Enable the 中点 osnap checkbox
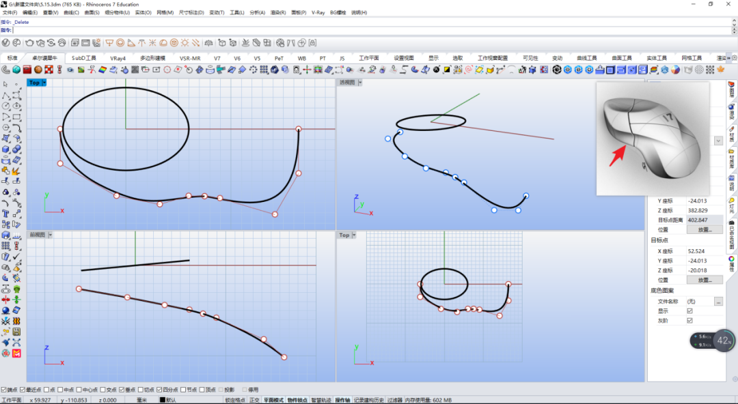The height and width of the screenshot is (404, 738). [x=59, y=390]
